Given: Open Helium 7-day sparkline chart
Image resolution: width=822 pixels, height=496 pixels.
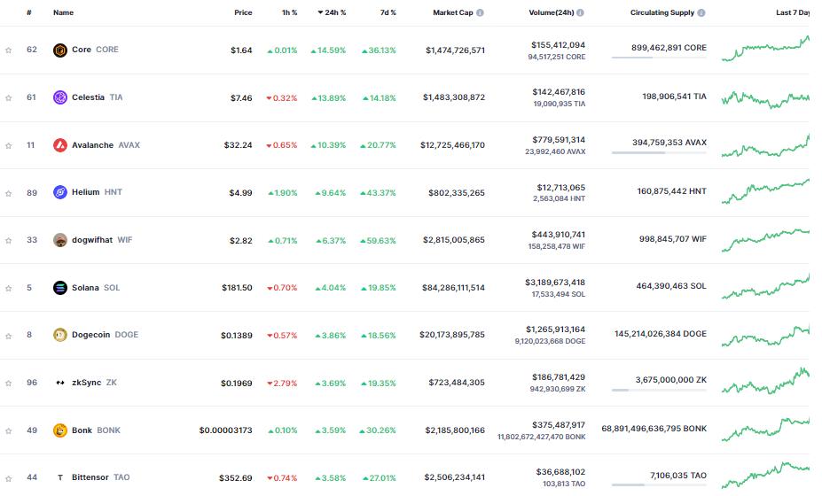Looking at the screenshot, I should tap(765, 191).
